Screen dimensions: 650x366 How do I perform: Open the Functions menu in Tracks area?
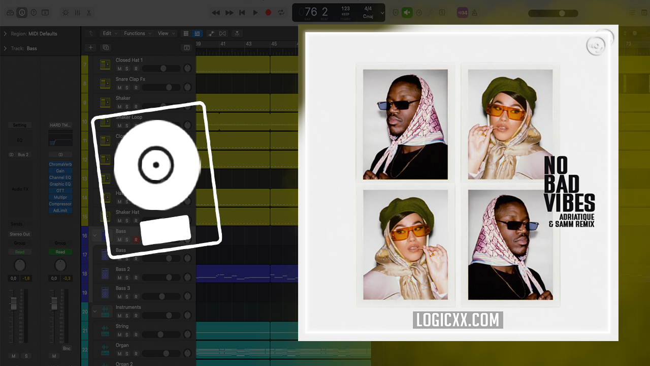137,34
